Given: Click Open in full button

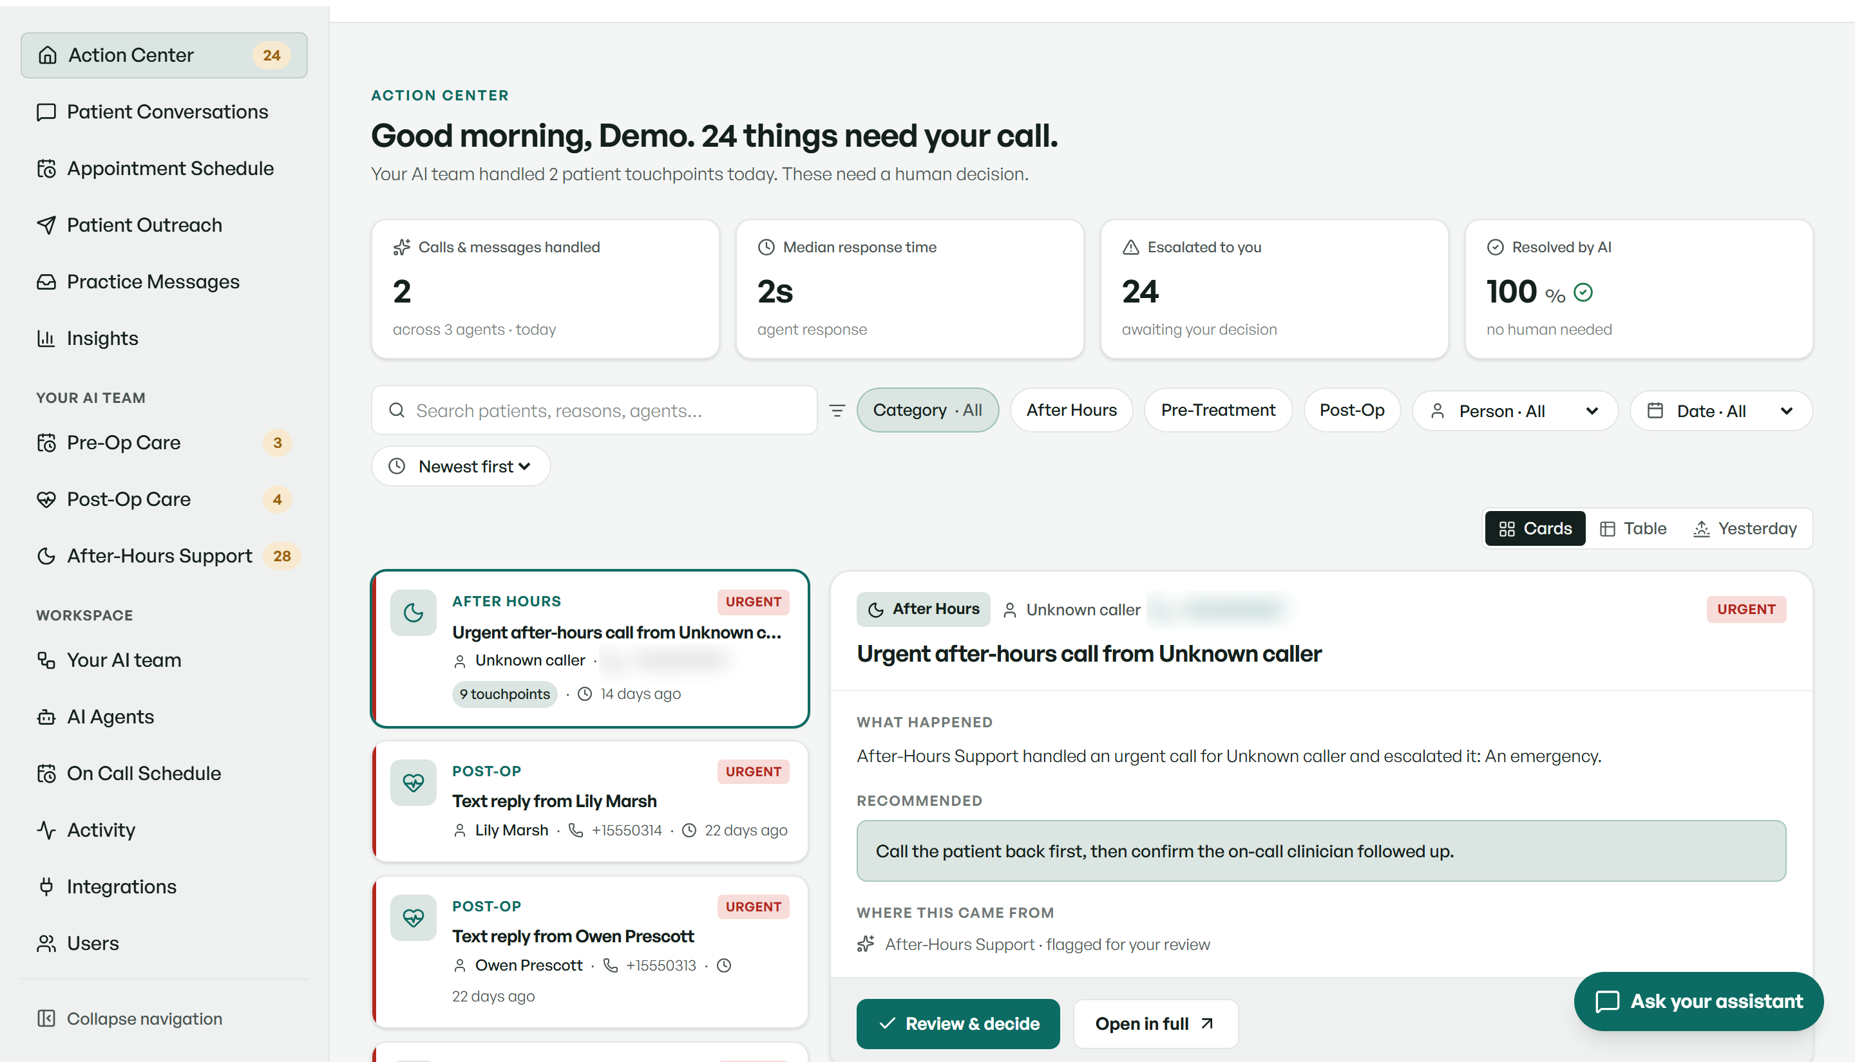Looking at the screenshot, I should coord(1155,1024).
